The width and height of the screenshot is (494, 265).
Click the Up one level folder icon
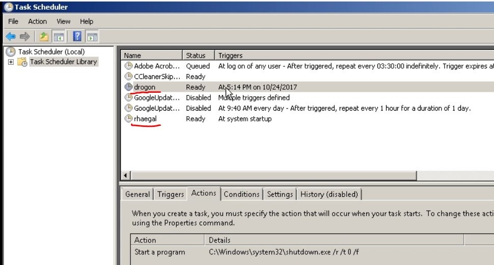tap(44, 37)
